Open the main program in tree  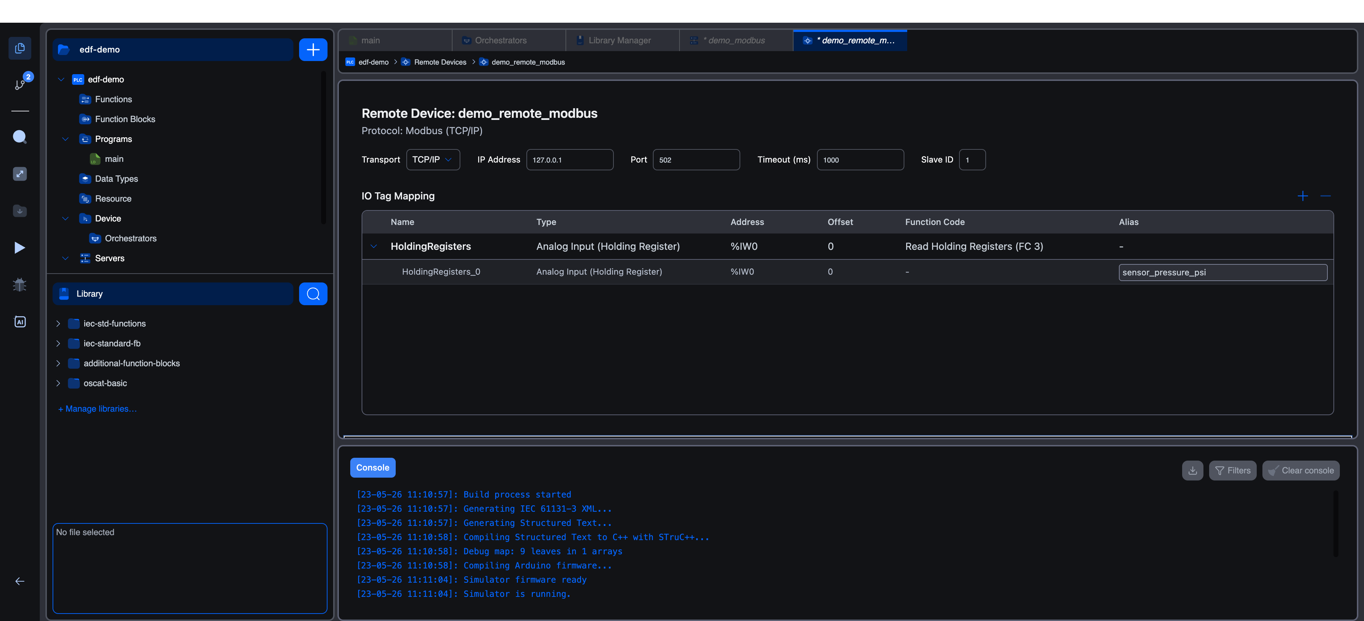click(x=114, y=159)
